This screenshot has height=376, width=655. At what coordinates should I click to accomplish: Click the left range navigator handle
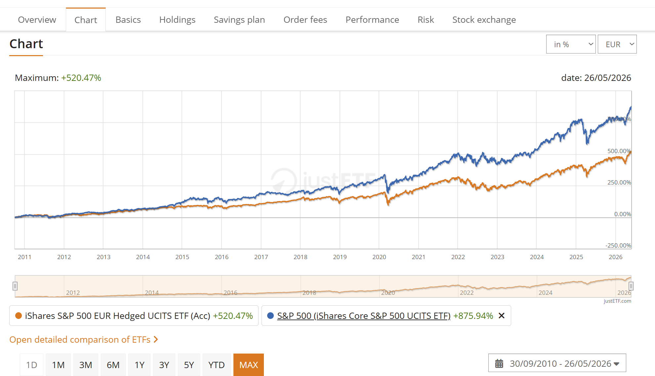tap(15, 286)
